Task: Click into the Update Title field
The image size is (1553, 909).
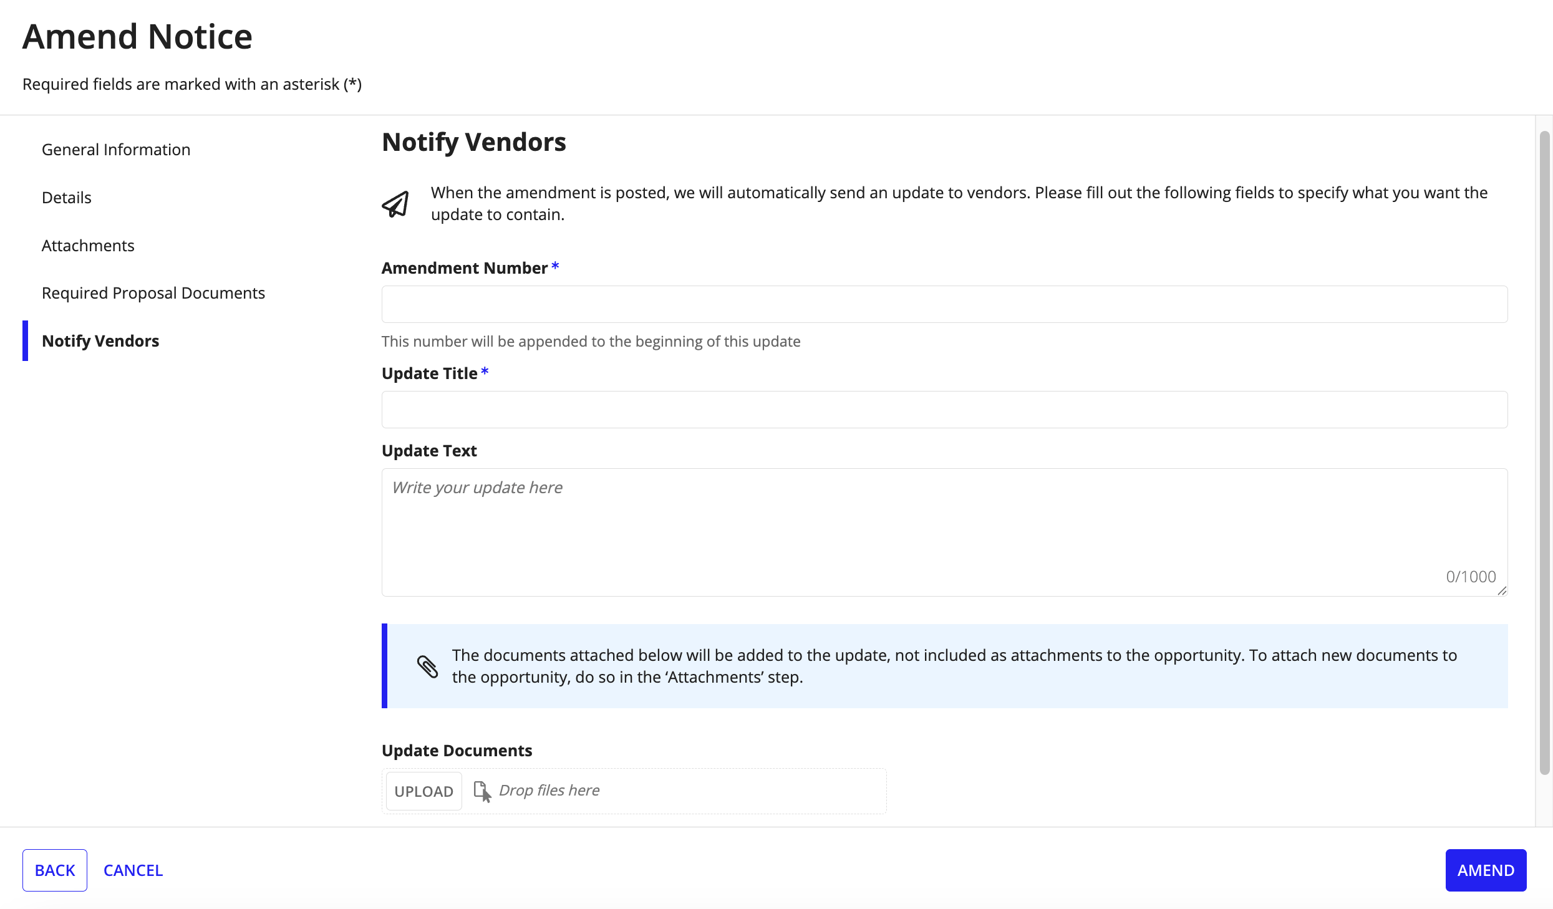Action: click(944, 410)
